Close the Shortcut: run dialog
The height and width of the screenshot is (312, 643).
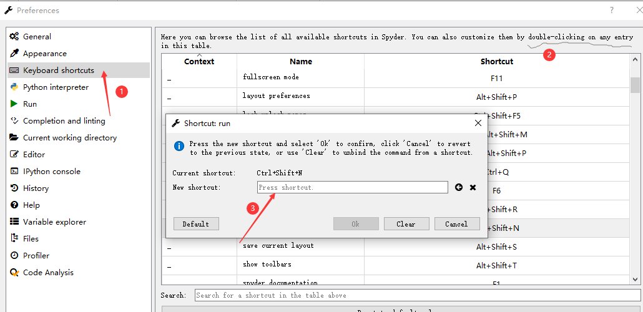(478, 123)
